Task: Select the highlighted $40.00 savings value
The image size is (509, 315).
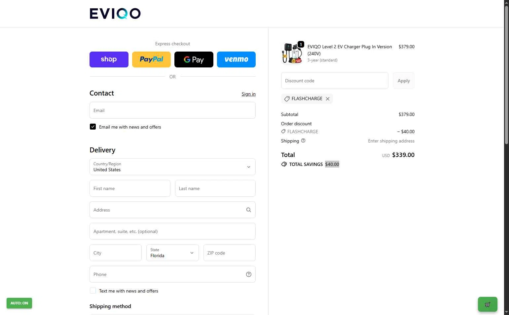Action: (x=332, y=164)
